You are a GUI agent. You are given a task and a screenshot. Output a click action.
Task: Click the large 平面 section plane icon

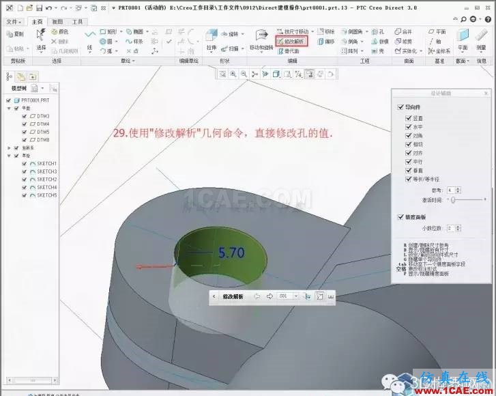point(463,35)
